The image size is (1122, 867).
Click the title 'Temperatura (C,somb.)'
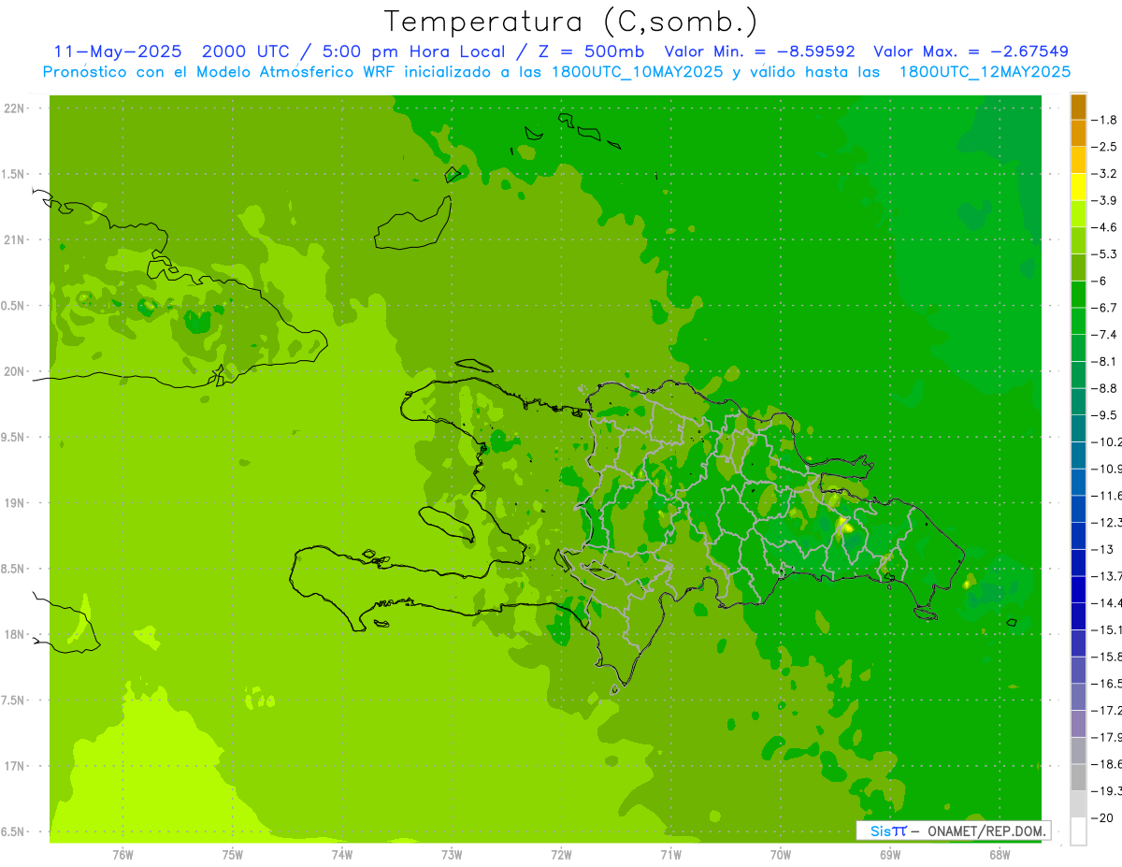571,22
